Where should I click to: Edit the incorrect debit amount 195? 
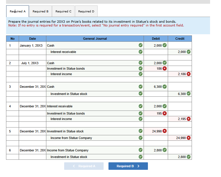click(x=156, y=113)
